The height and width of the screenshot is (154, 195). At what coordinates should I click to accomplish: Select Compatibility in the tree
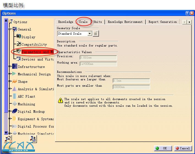34,44
